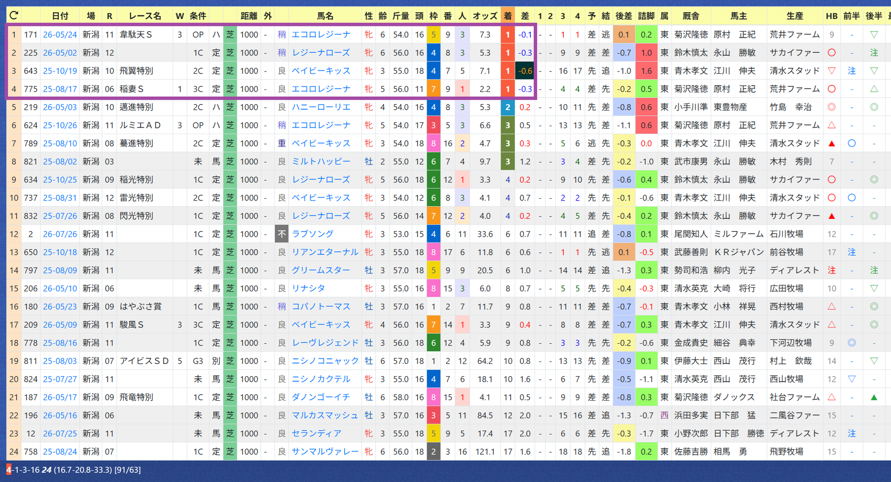The height and width of the screenshot is (482, 891).
Task: Select race name アイビスSD
Action: pyautogui.click(x=144, y=361)
